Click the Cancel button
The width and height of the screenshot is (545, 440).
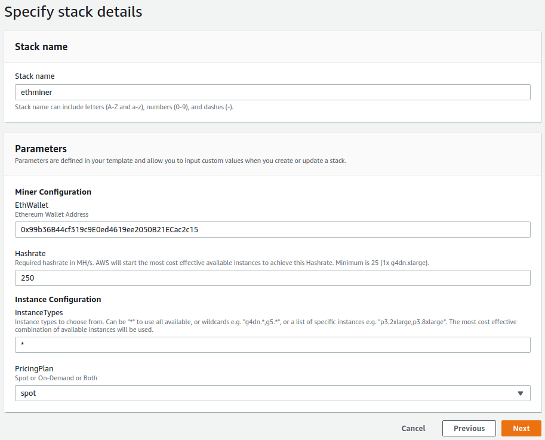click(x=413, y=428)
